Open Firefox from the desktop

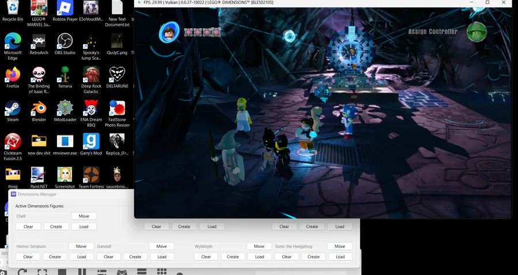tap(13, 78)
